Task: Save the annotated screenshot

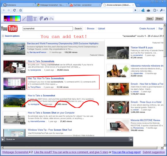Action: (149, 18)
